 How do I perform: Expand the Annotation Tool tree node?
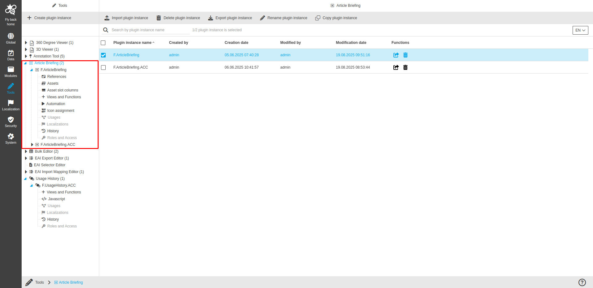pyautogui.click(x=26, y=56)
